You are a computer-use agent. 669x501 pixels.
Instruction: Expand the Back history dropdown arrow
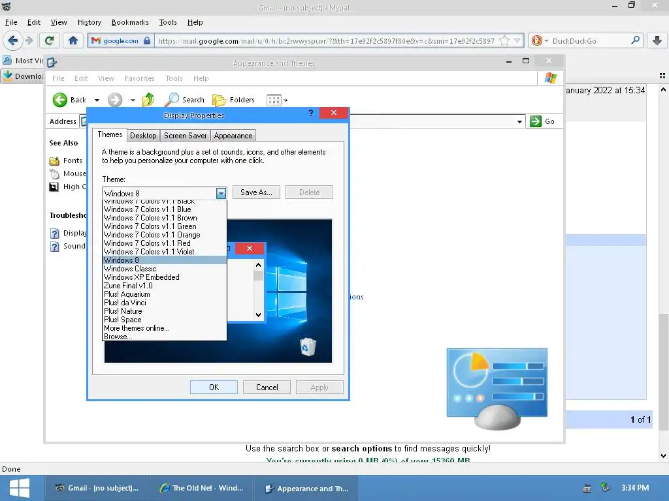click(97, 100)
